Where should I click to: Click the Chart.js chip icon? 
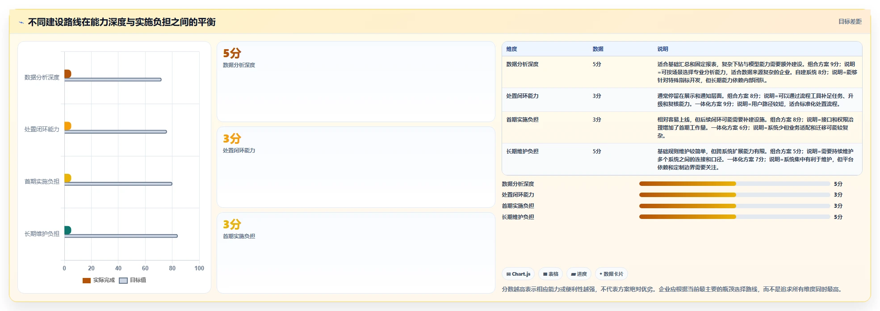tap(508, 274)
